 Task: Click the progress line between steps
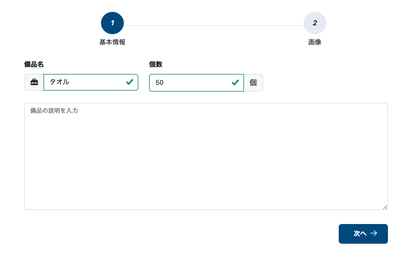tap(213, 25)
